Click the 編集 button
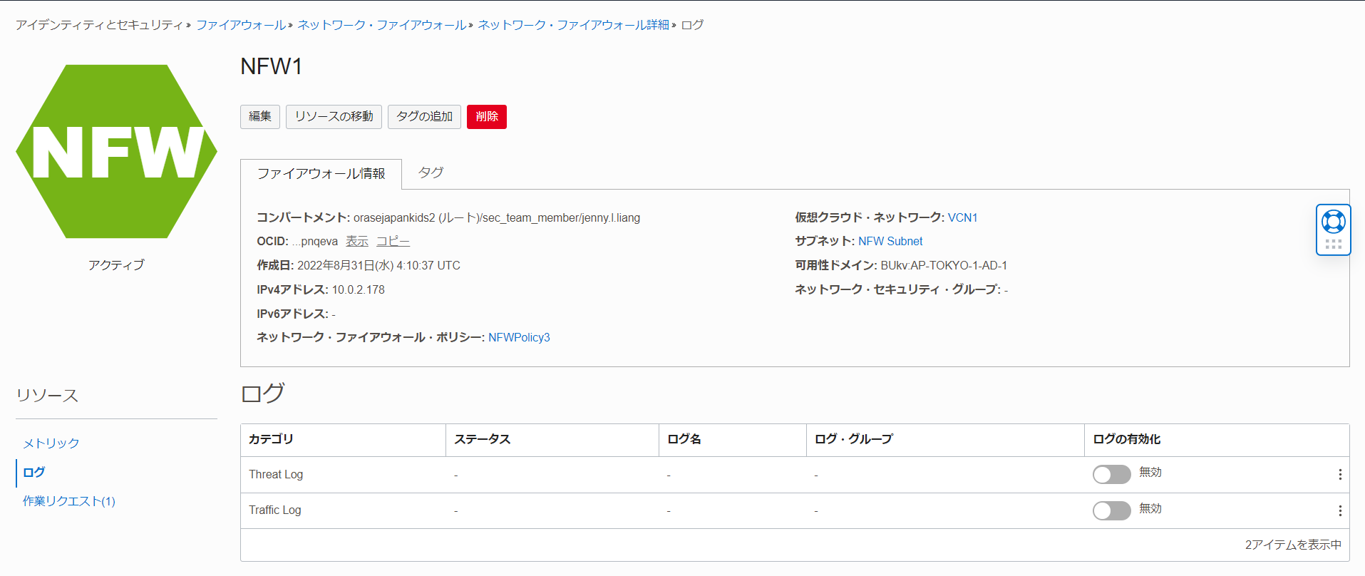This screenshot has height=576, width=1365. coord(260,117)
